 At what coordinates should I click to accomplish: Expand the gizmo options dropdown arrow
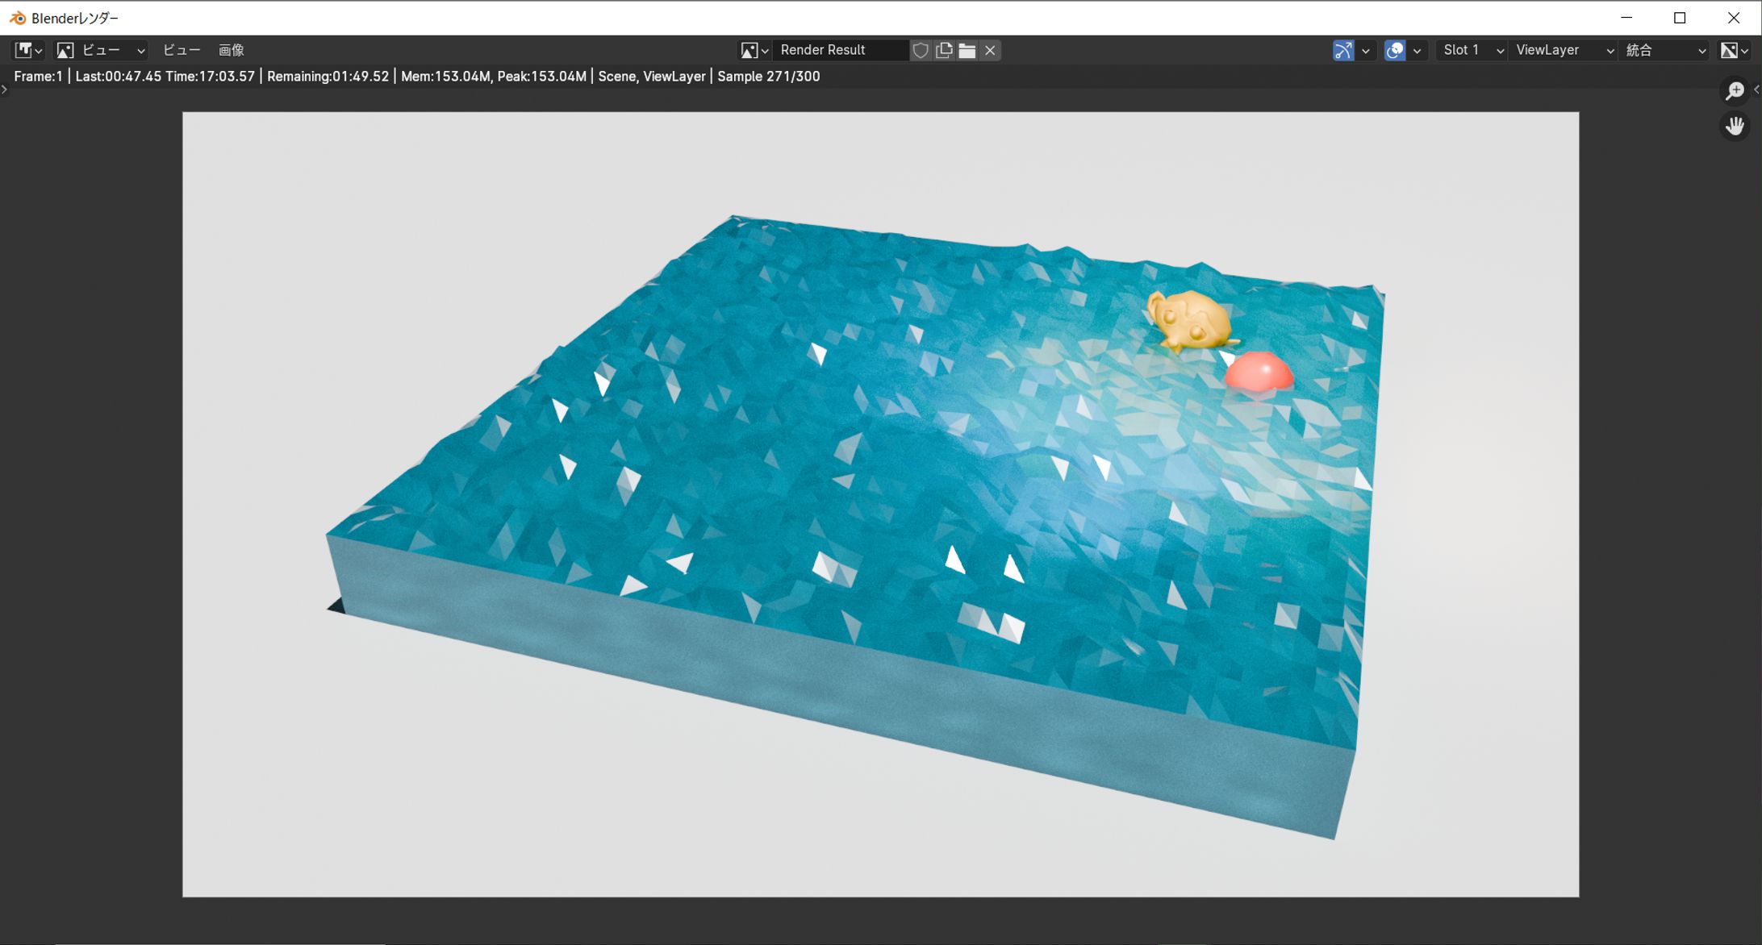(1366, 50)
